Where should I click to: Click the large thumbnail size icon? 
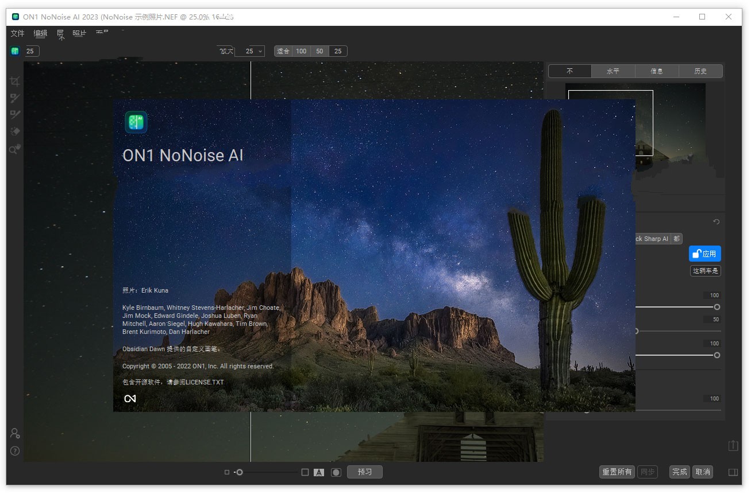tap(305, 472)
